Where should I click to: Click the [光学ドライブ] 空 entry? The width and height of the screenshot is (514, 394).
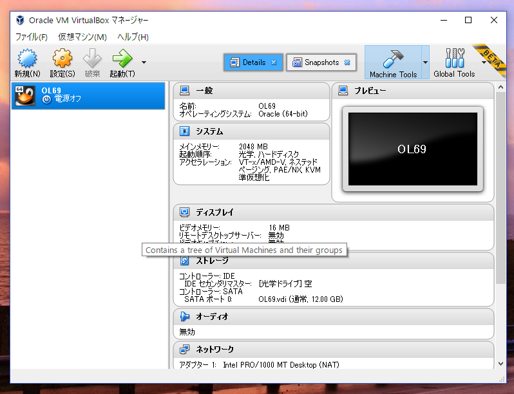click(x=285, y=284)
